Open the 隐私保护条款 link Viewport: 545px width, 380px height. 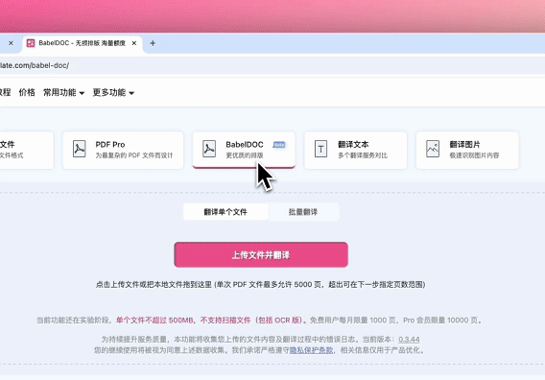click(x=311, y=350)
